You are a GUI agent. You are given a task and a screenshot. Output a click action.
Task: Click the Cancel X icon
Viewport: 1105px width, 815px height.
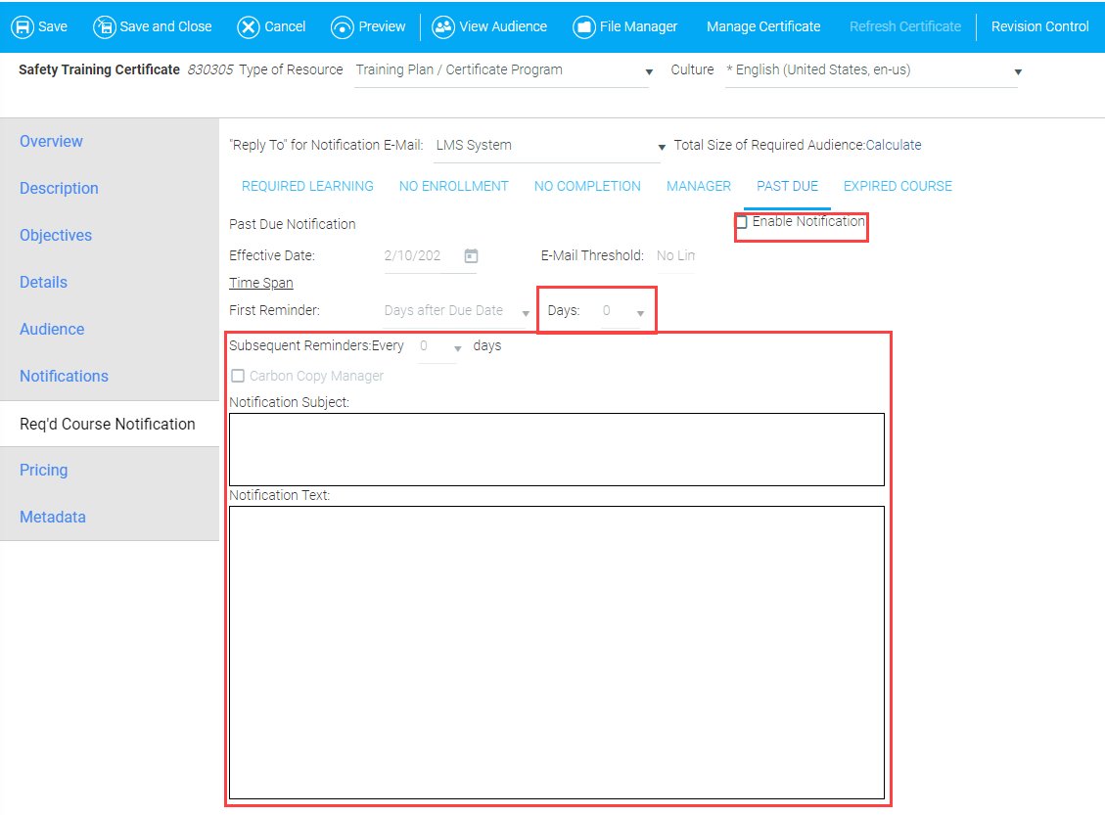point(249,26)
